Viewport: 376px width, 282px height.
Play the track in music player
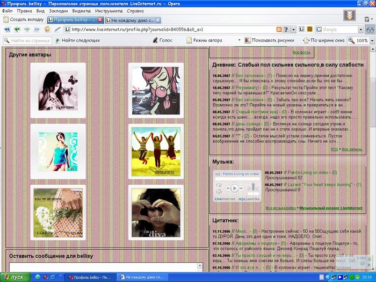click(x=235, y=188)
